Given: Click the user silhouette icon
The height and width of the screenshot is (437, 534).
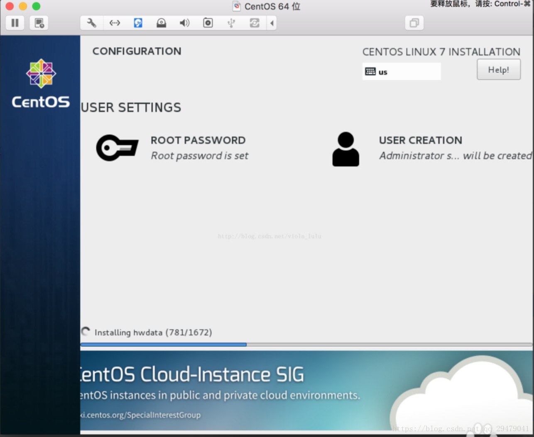Looking at the screenshot, I should pos(345,149).
